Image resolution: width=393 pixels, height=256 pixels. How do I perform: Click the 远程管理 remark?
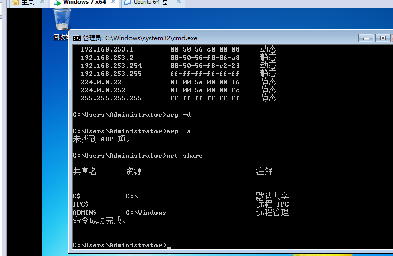tap(272, 212)
